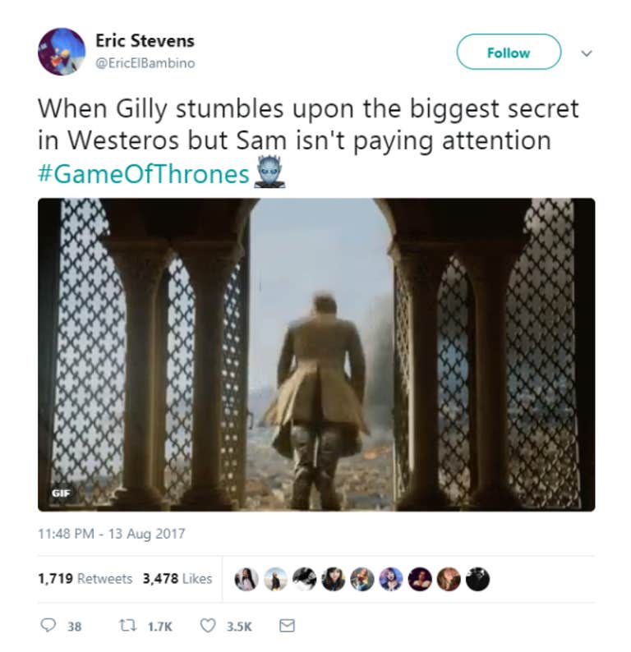Click the reply speech bubble icon

point(48,625)
